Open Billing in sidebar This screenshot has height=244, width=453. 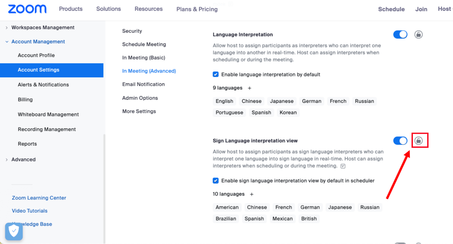pos(25,100)
